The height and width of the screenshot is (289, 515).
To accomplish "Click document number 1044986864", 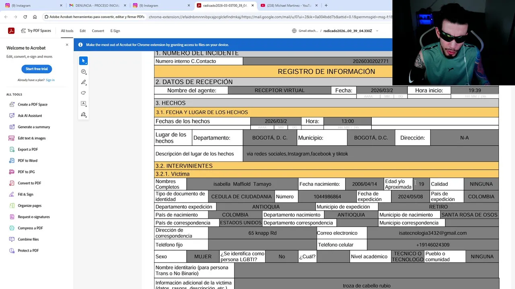I will pyautogui.click(x=327, y=197).
